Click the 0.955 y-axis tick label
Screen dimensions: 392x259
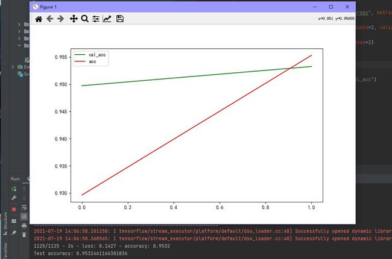[61, 57]
